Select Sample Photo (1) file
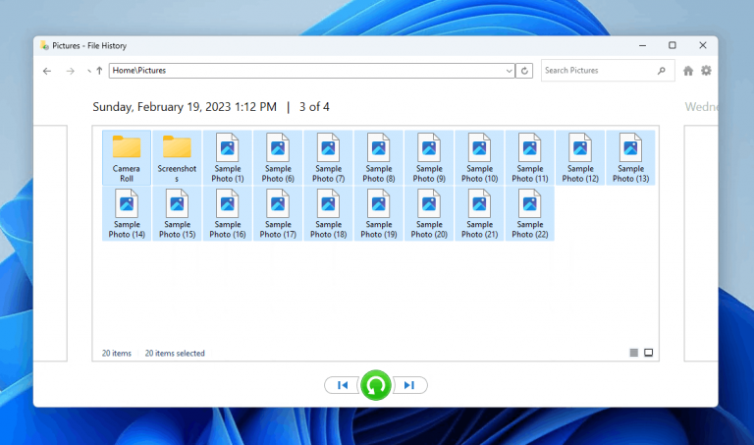The width and height of the screenshot is (754, 445). (227, 157)
